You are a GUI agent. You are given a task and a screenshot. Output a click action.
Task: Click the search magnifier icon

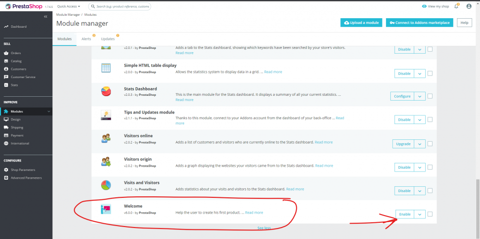point(93,6)
